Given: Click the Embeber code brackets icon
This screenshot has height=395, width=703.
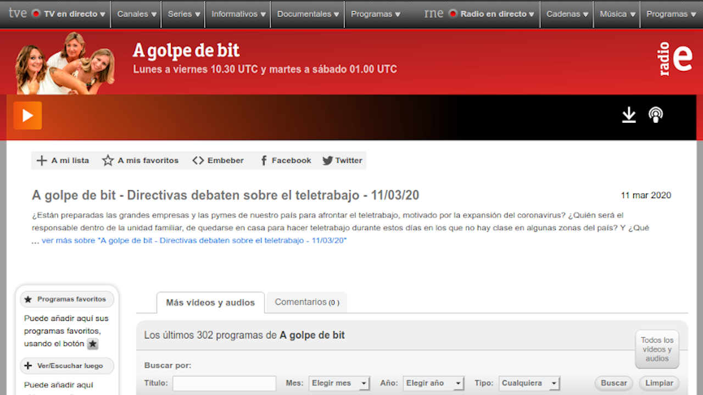Looking at the screenshot, I should click(x=198, y=161).
